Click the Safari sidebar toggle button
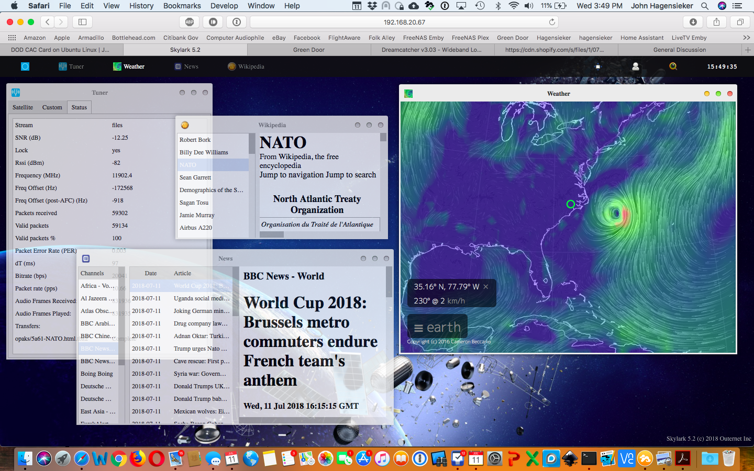Viewport: 754px width, 471px height. coord(83,22)
